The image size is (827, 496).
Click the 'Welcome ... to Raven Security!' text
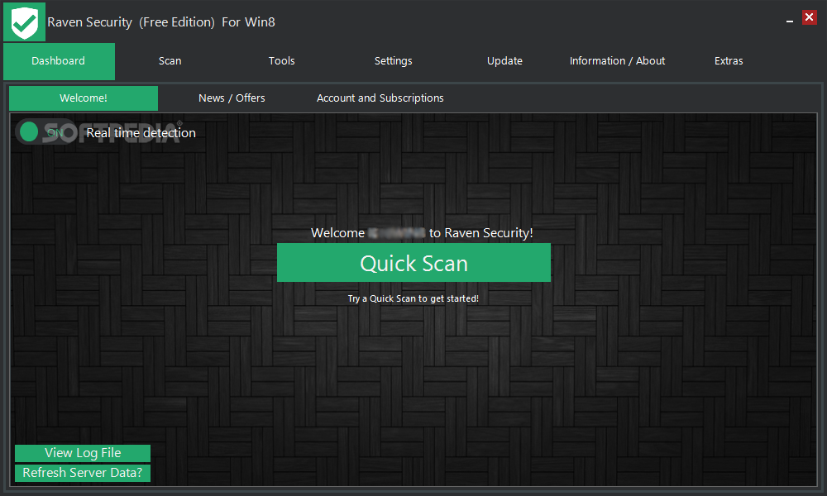(422, 233)
